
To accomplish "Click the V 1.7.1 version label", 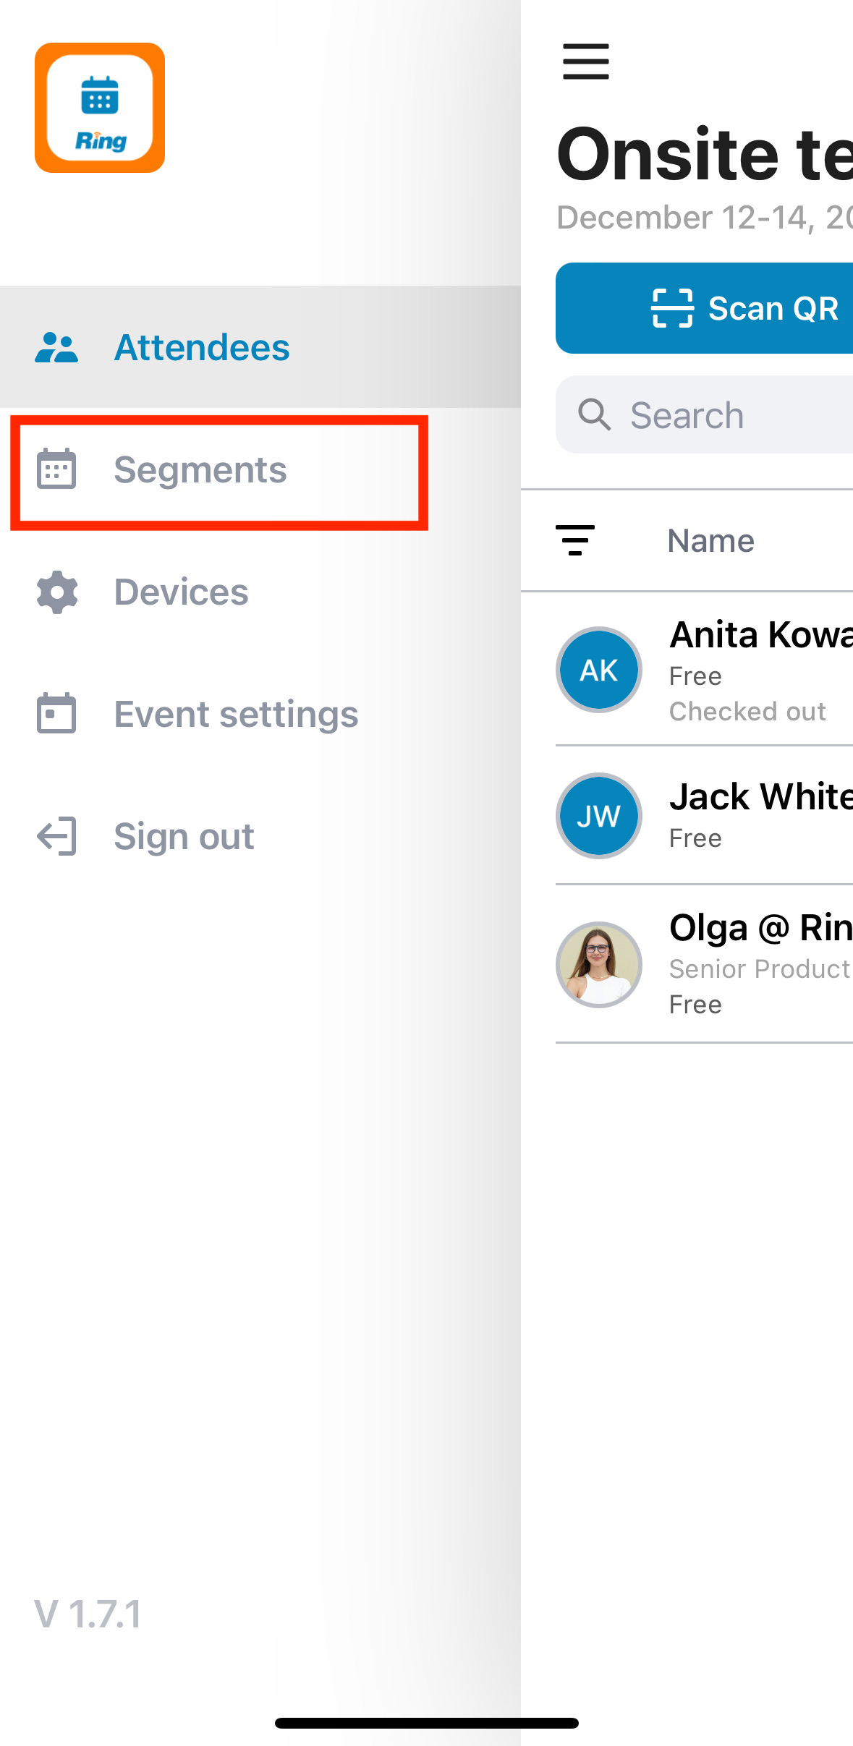I will pos(88,1614).
